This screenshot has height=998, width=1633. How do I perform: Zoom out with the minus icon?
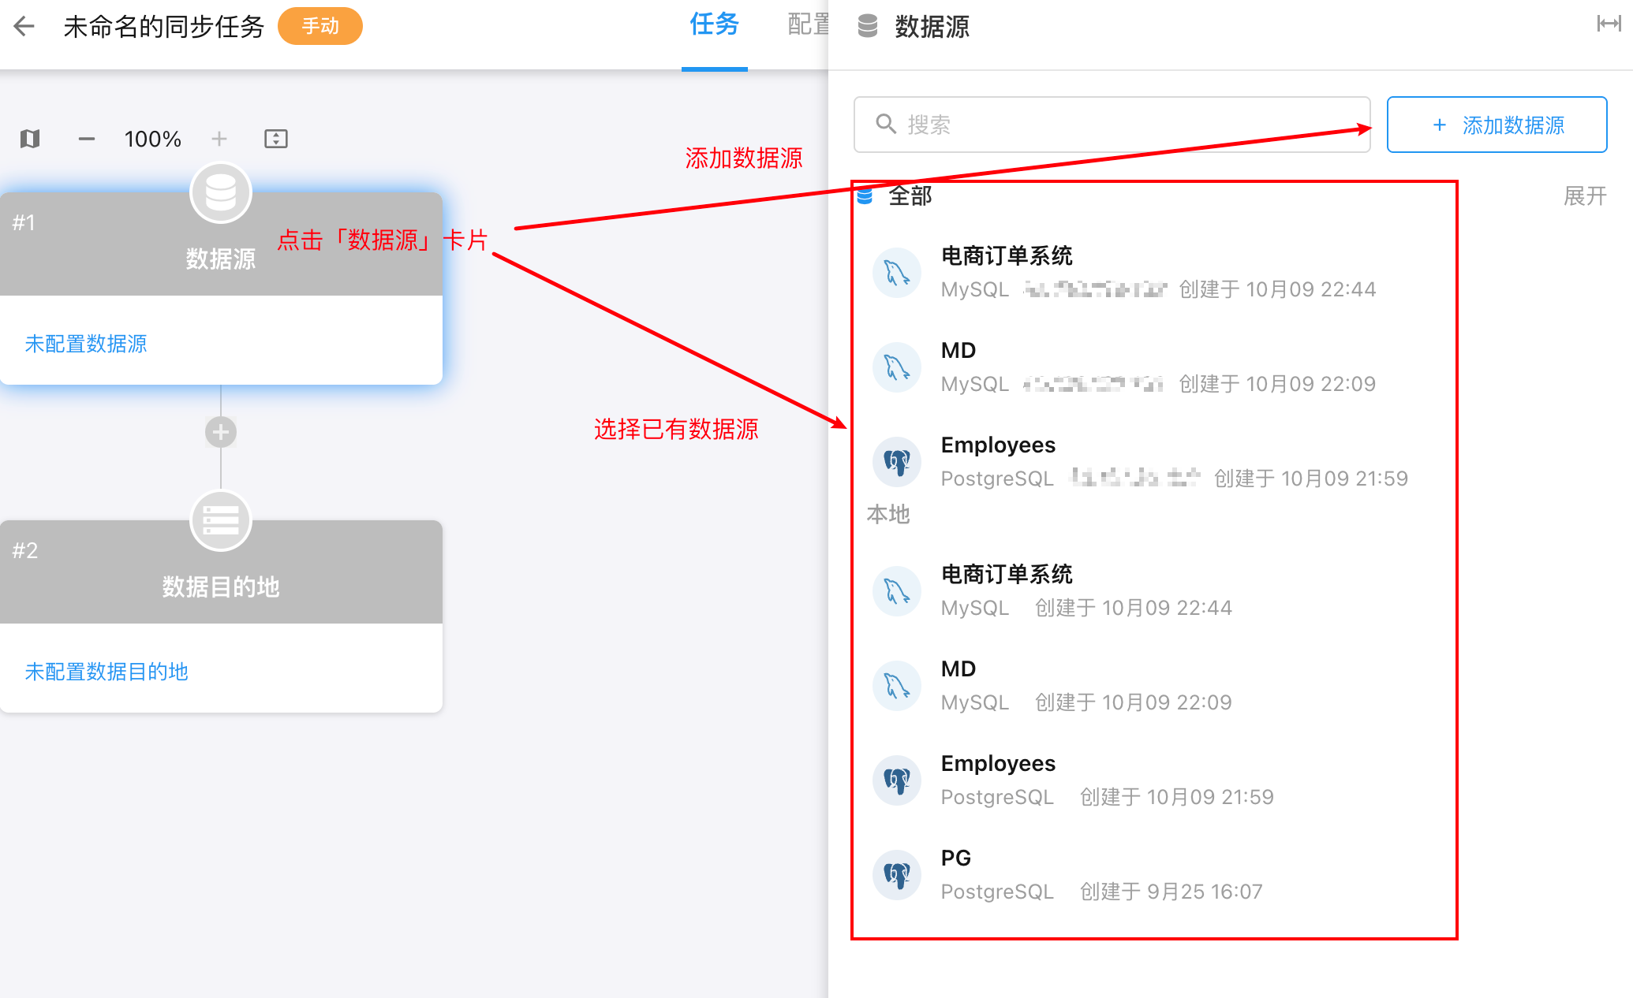coord(87,140)
